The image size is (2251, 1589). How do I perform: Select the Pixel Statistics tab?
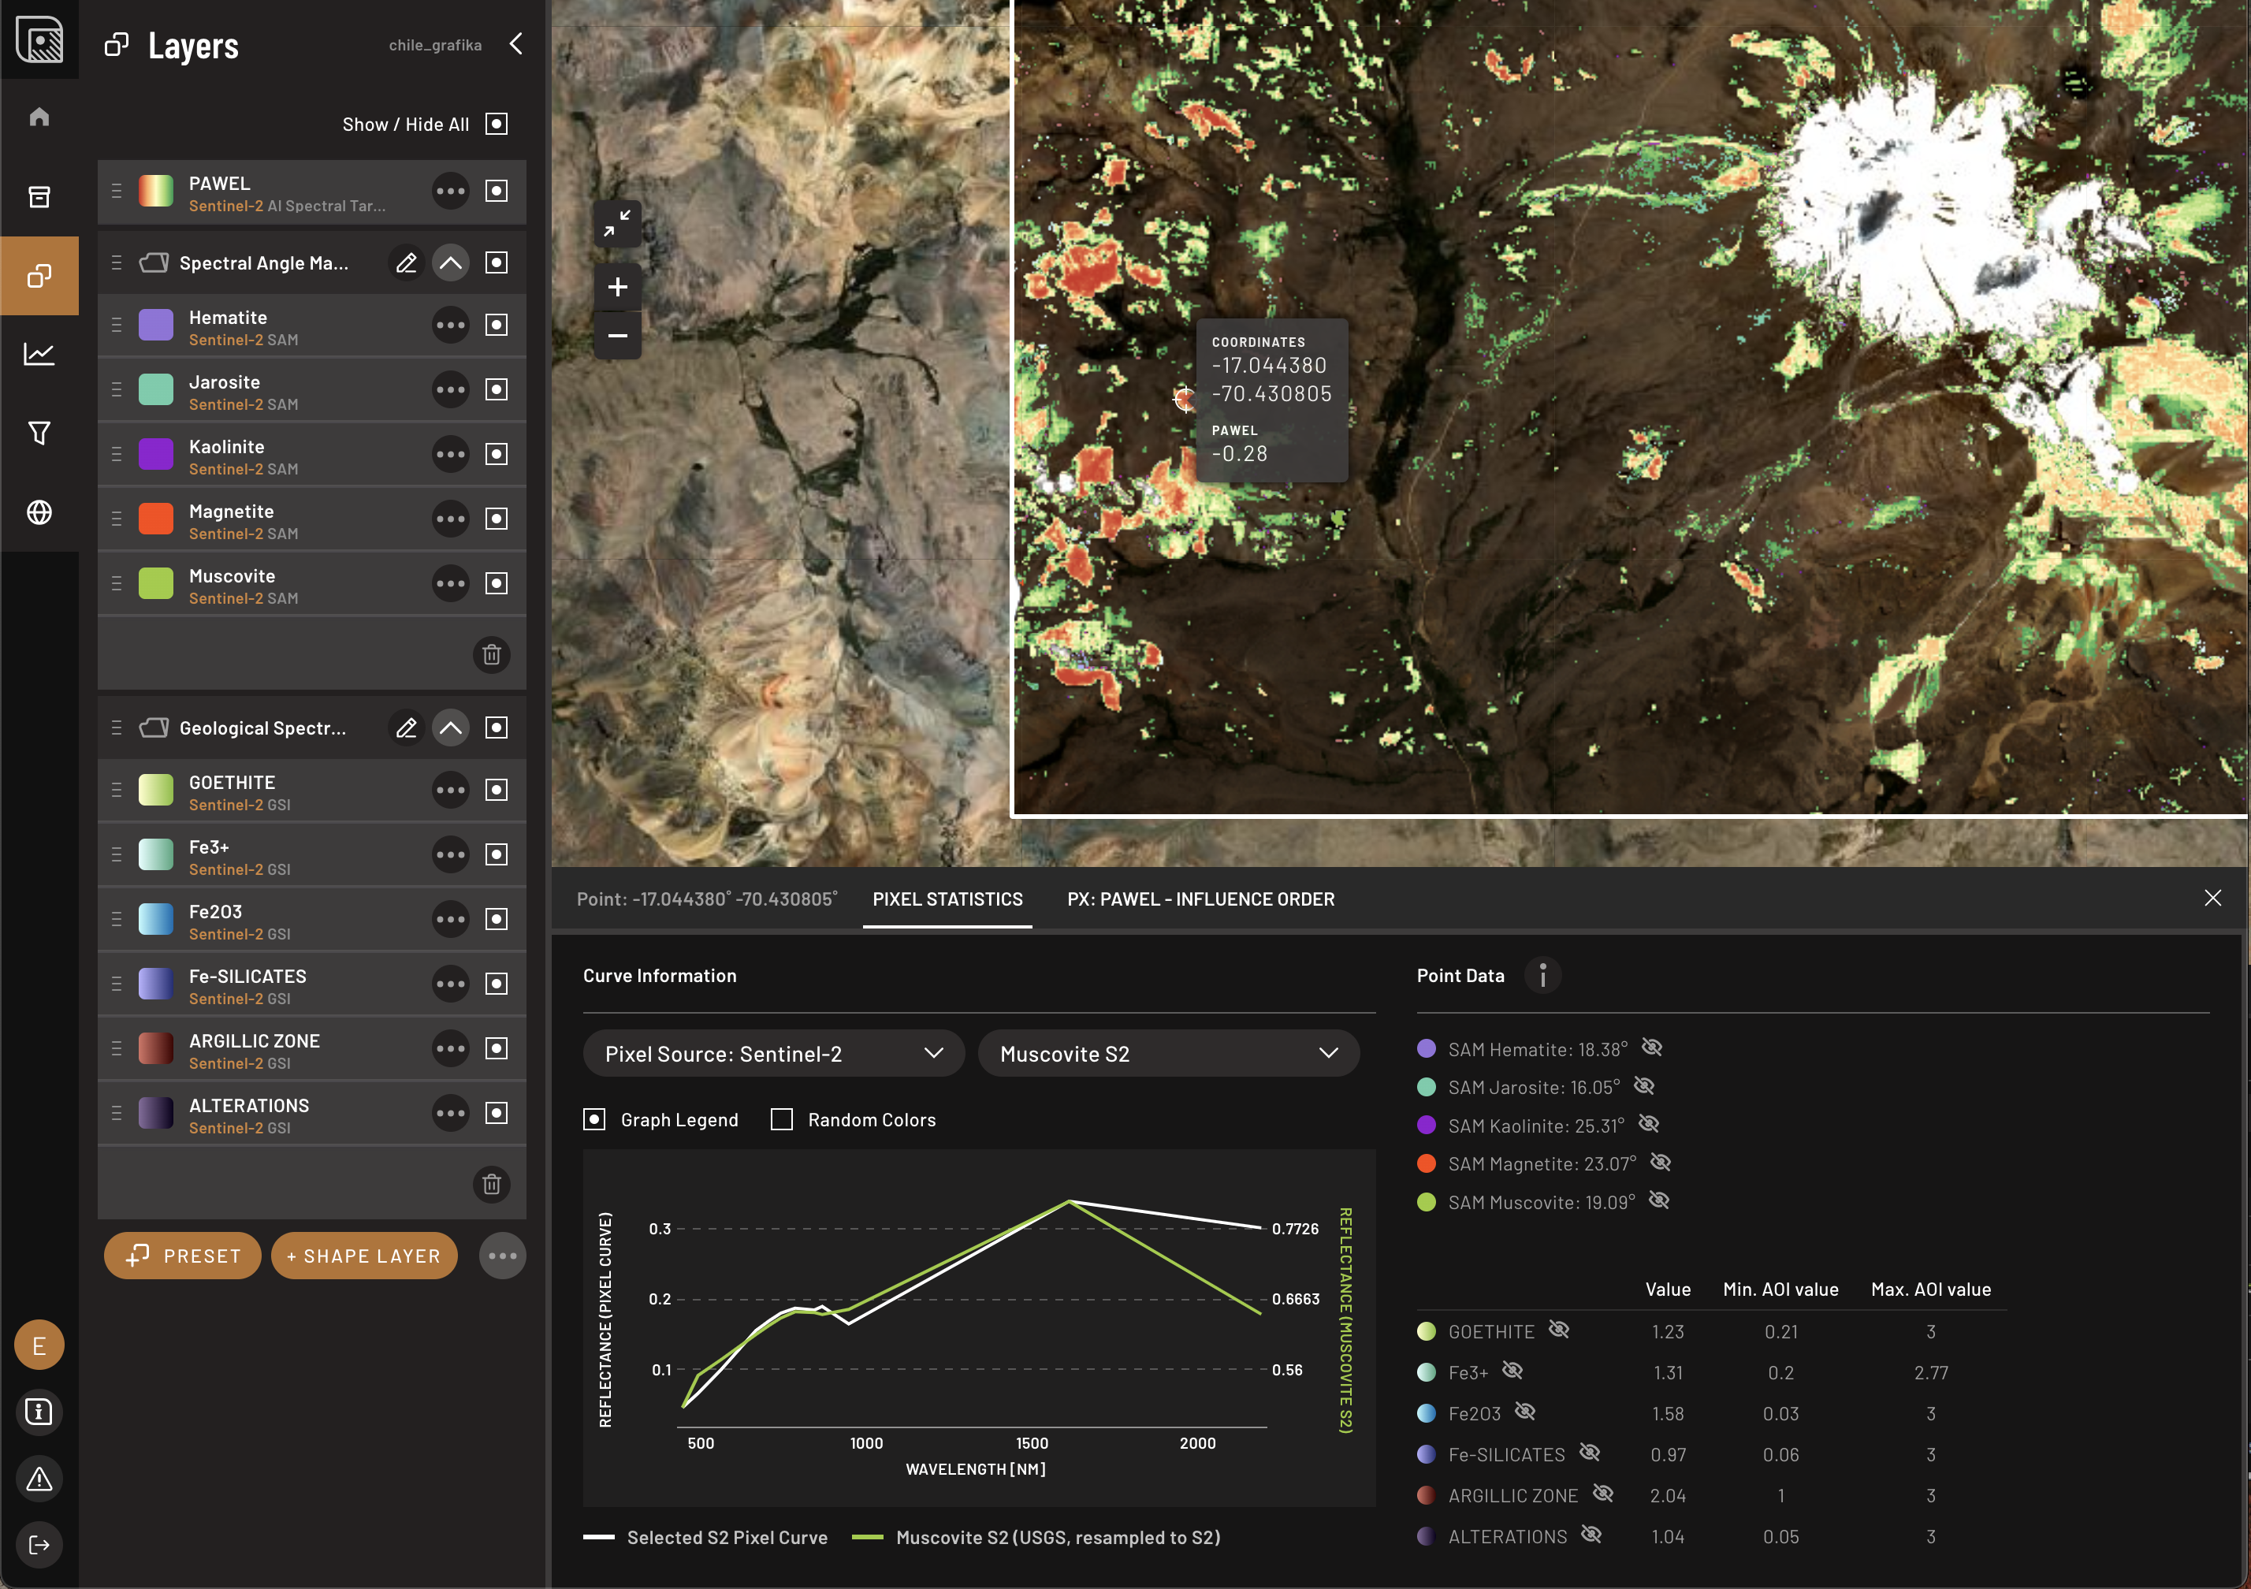point(946,899)
